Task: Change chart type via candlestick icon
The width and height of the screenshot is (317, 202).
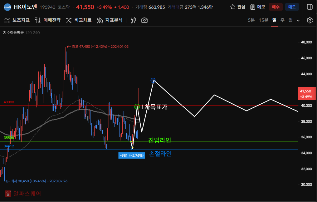Action: point(133,20)
